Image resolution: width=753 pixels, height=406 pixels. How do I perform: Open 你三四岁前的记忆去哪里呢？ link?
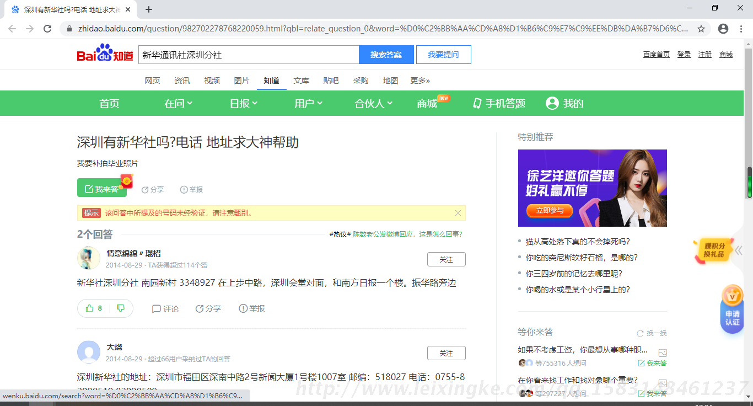click(x=573, y=274)
